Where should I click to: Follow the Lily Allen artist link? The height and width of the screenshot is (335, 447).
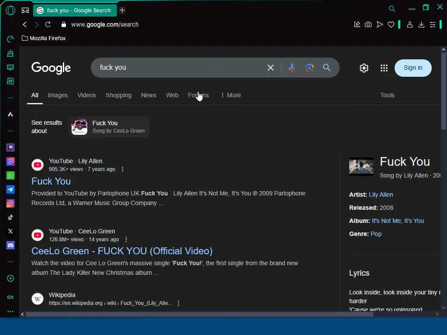coord(381,195)
